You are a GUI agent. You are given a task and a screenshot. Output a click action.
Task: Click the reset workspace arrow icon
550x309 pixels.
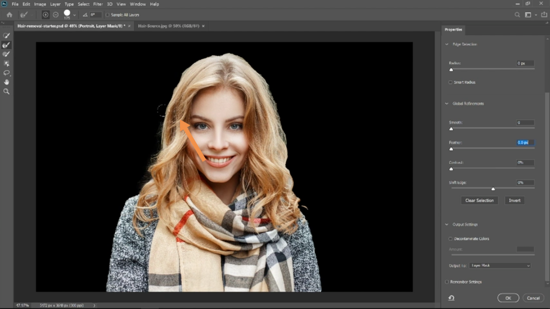tap(452, 298)
